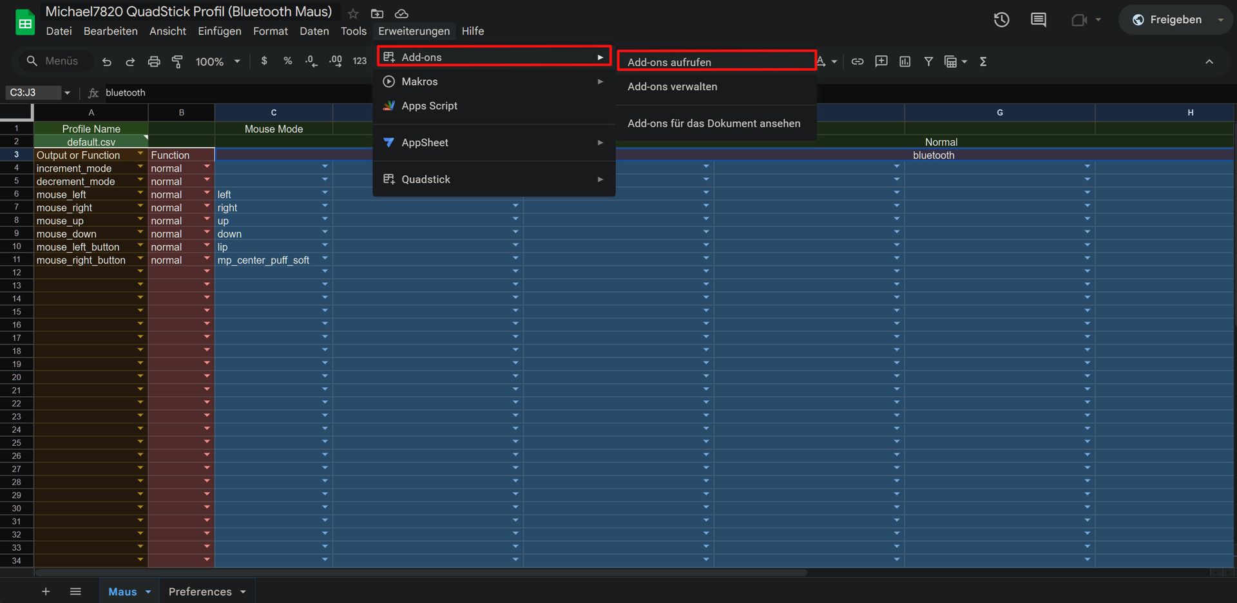The image size is (1237, 603).
Task: View cloud save status icon
Action: [401, 14]
